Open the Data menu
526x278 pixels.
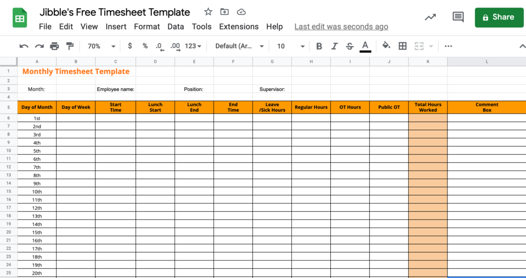click(x=176, y=27)
